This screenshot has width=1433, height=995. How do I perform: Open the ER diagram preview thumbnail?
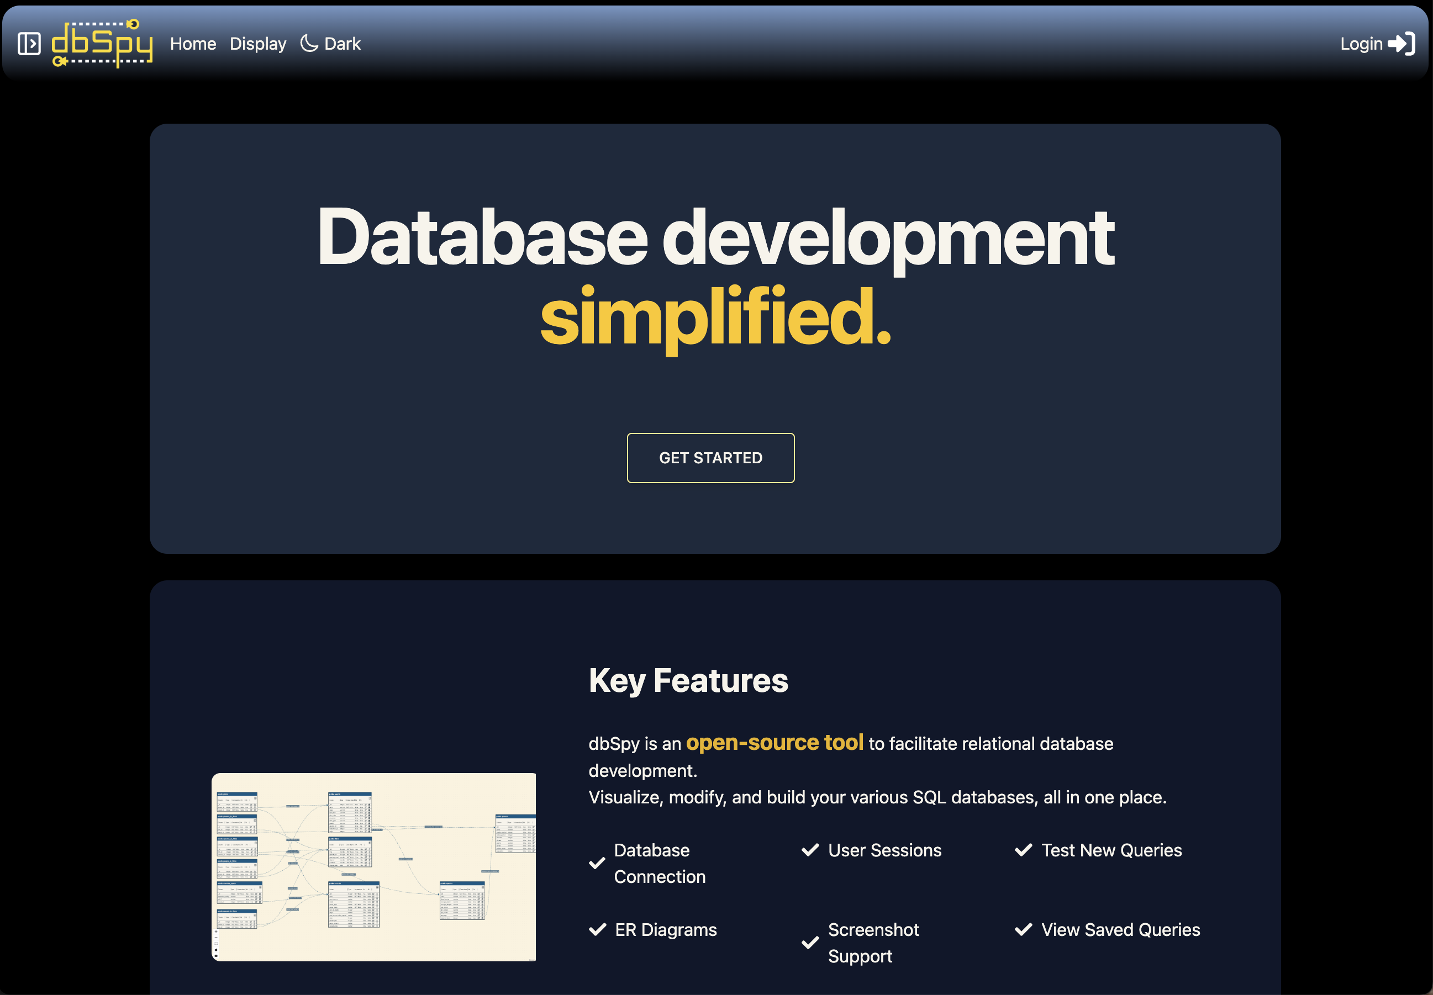click(x=373, y=866)
